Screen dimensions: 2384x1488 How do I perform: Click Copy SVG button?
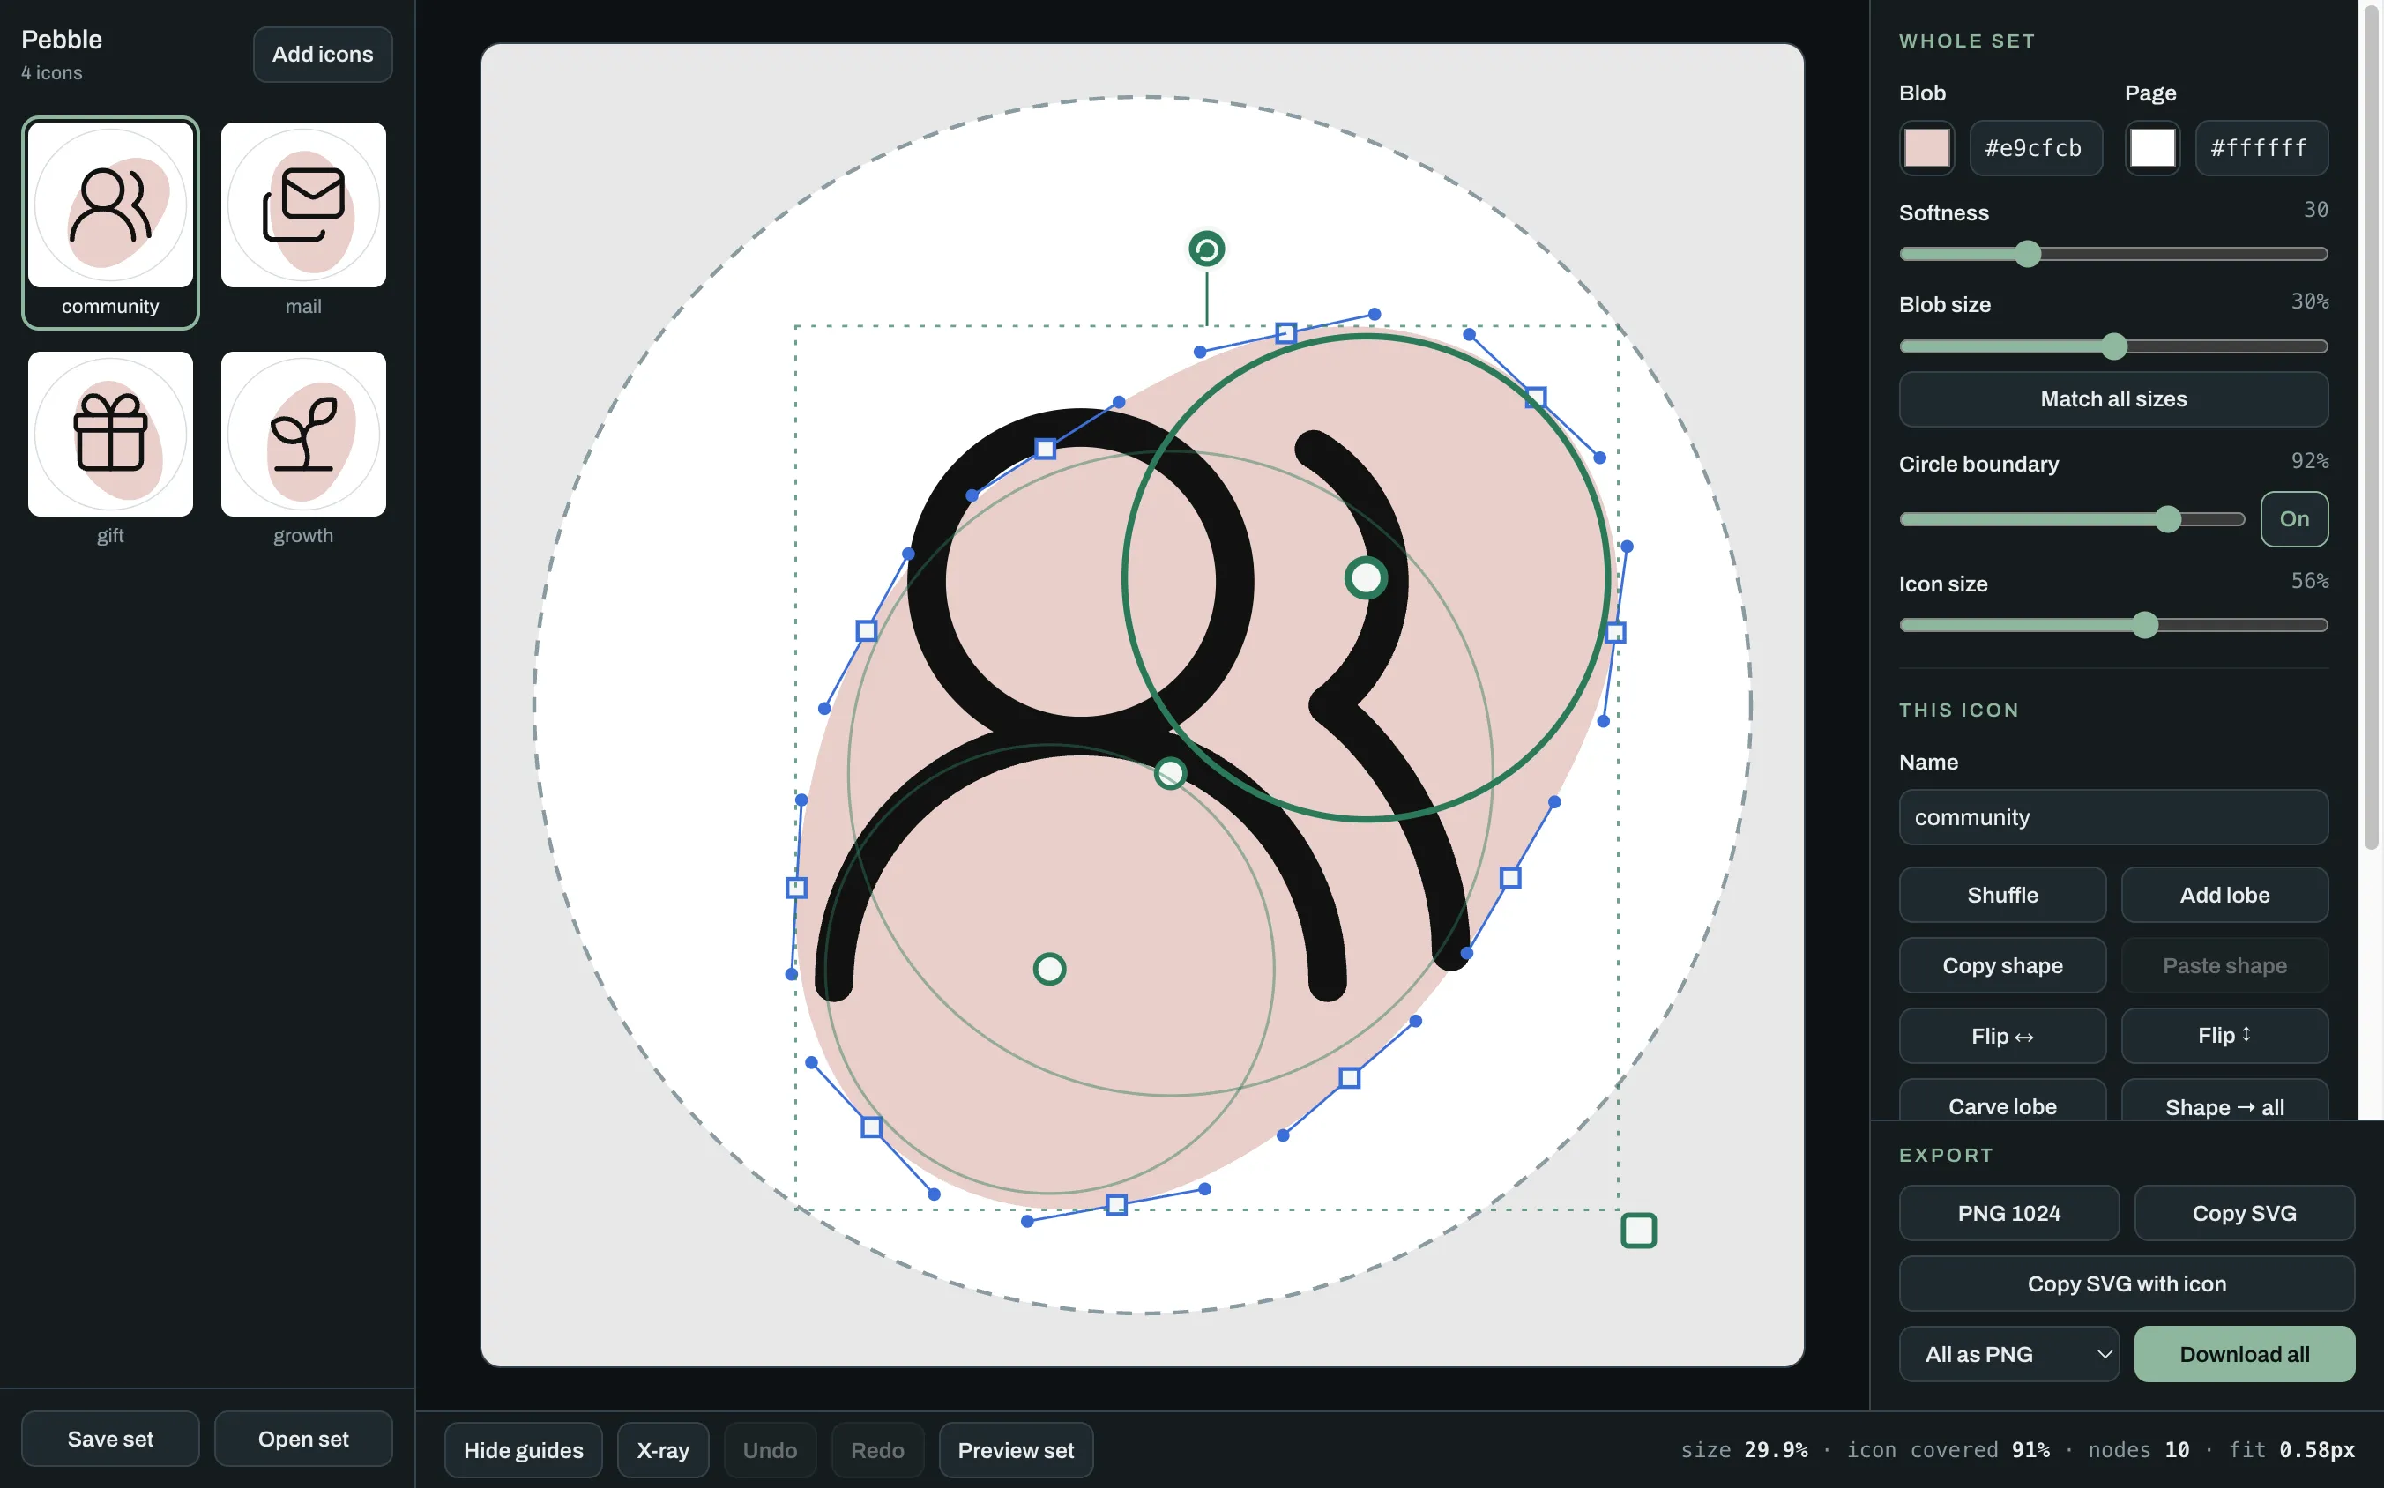[2244, 1214]
